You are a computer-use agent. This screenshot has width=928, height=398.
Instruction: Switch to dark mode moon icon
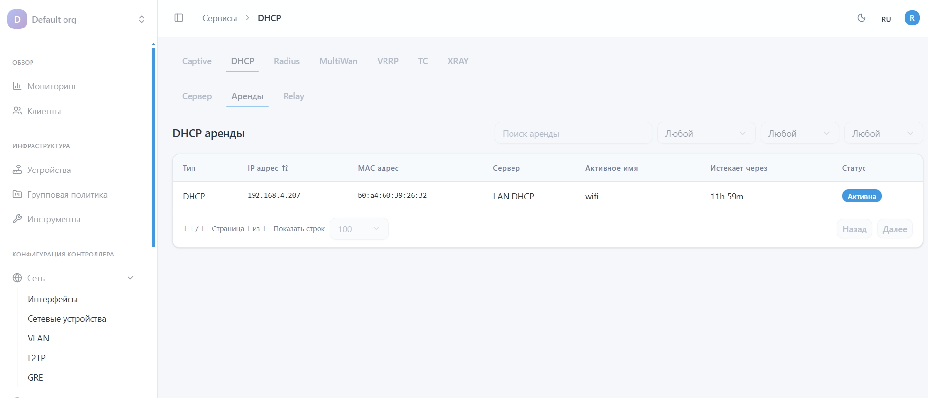[x=862, y=18]
